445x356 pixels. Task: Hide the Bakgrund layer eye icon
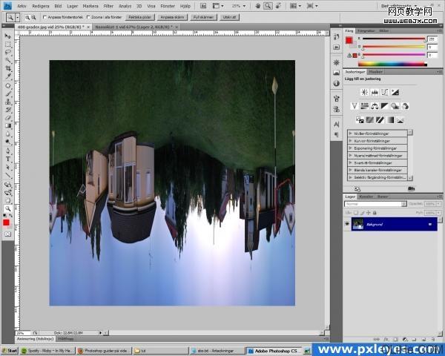click(347, 224)
